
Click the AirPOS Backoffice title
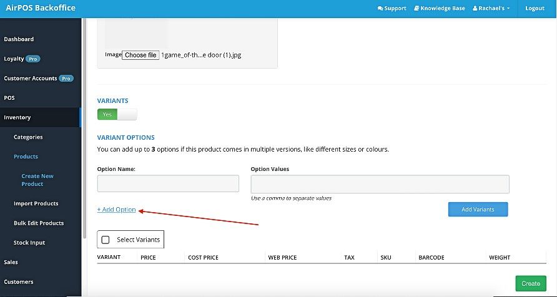pyautogui.click(x=41, y=8)
